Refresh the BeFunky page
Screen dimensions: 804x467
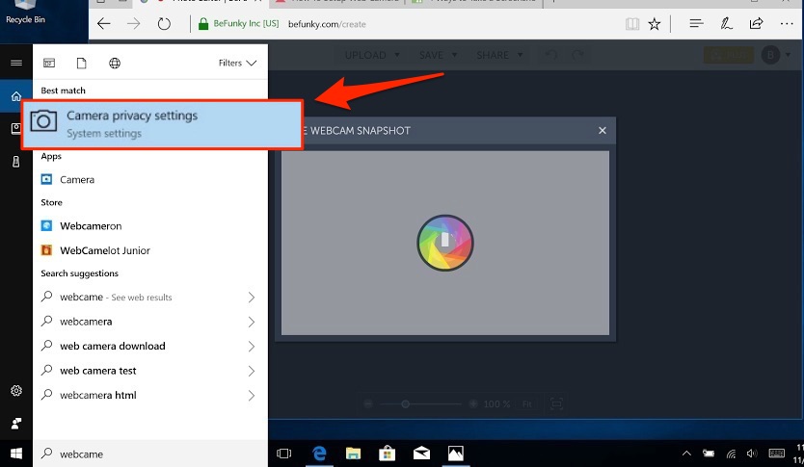point(164,23)
